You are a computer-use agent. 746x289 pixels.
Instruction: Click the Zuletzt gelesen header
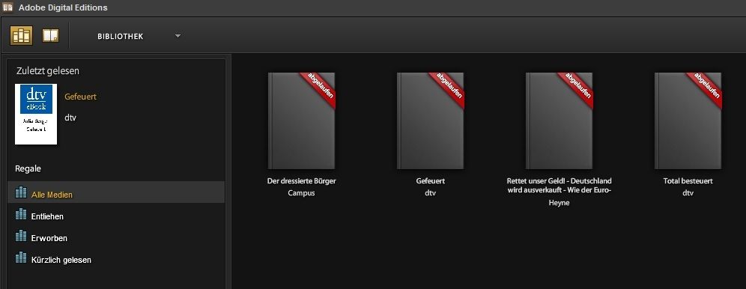coord(48,71)
